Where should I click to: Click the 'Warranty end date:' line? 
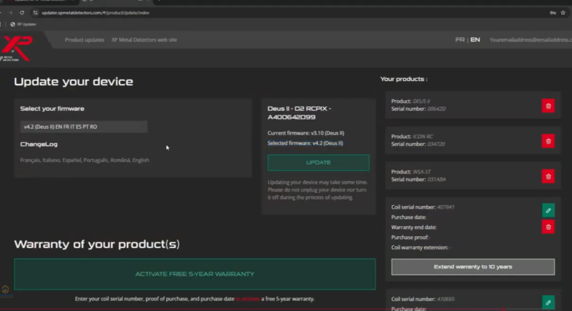click(414, 227)
